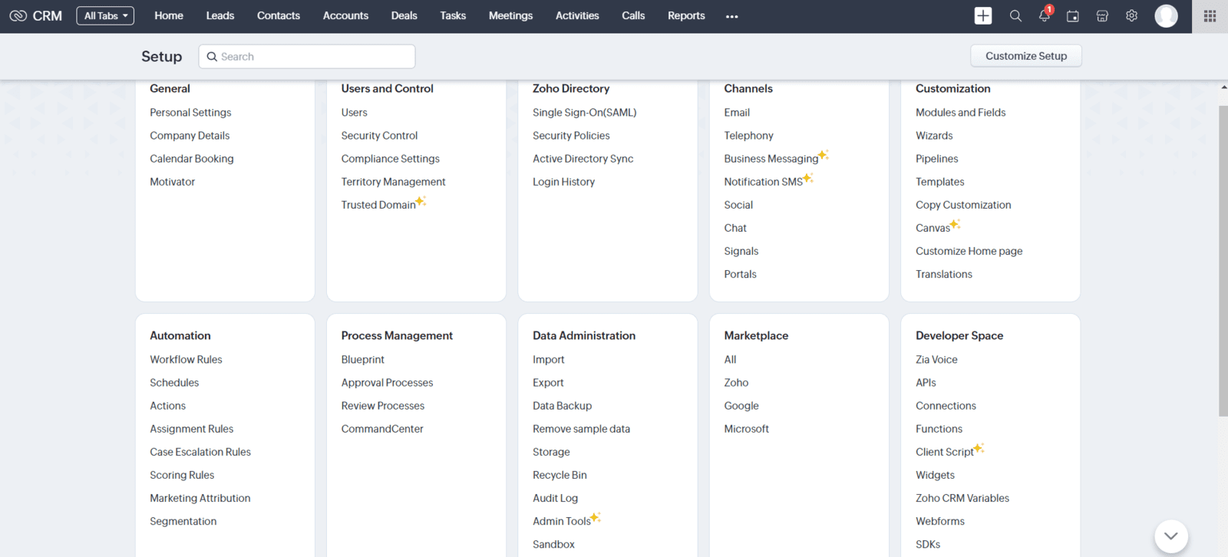The height and width of the screenshot is (557, 1228).
Task: Open Approval Processes
Action: [x=387, y=382]
